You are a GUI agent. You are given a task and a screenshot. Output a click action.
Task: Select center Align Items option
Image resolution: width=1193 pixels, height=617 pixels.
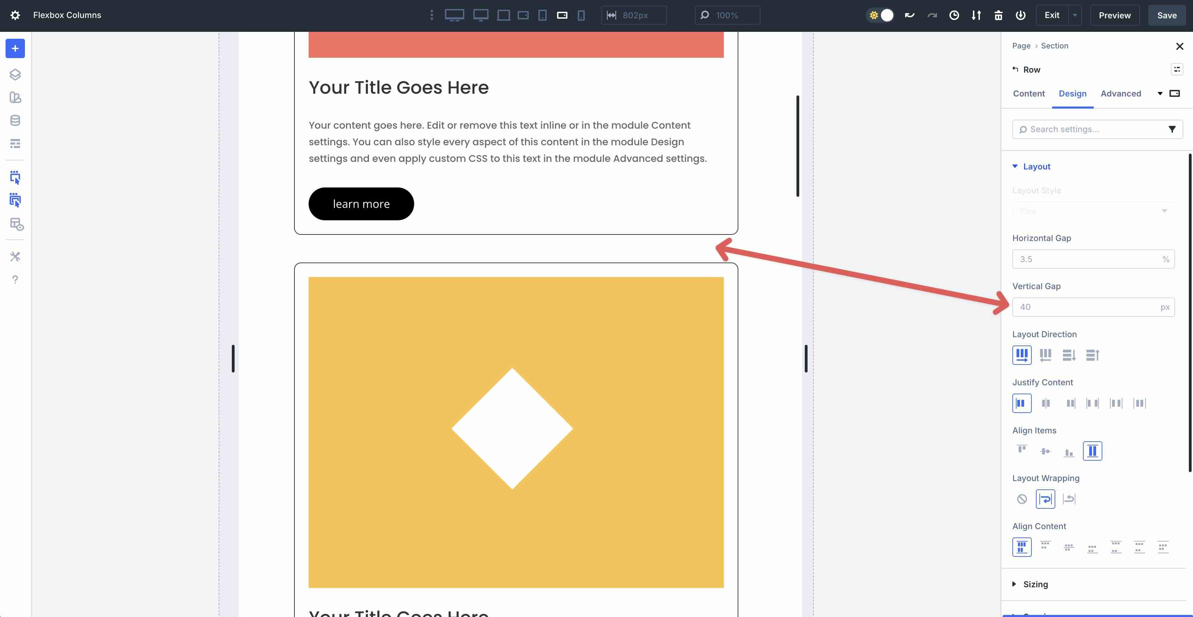pyautogui.click(x=1045, y=451)
